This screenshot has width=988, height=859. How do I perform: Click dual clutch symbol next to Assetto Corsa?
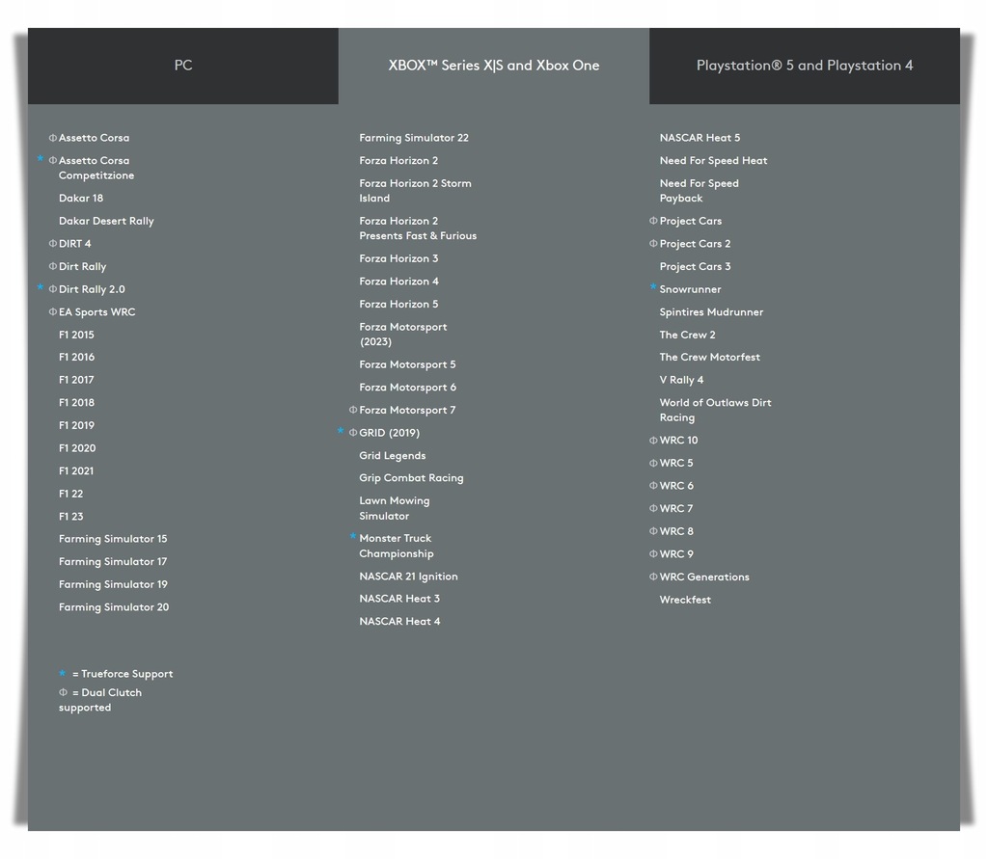(x=53, y=138)
